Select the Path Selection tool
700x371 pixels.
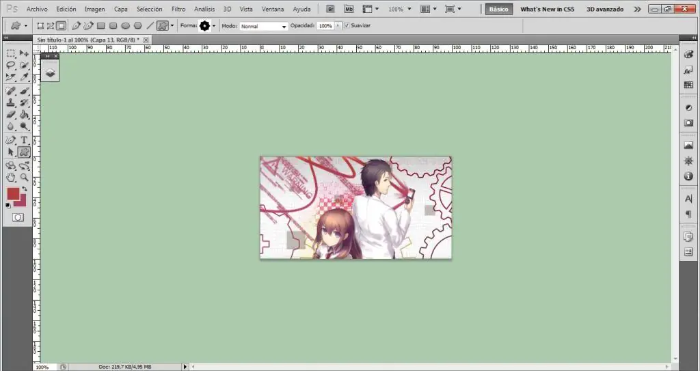coord(11,152)
